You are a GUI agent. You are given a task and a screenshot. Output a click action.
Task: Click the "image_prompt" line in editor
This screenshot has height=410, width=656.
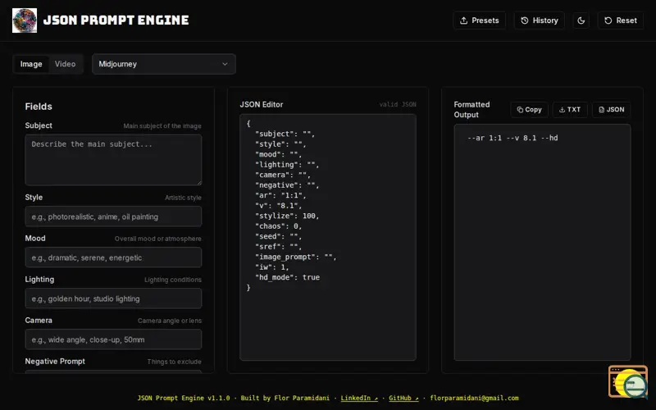(x=296, y=257)
